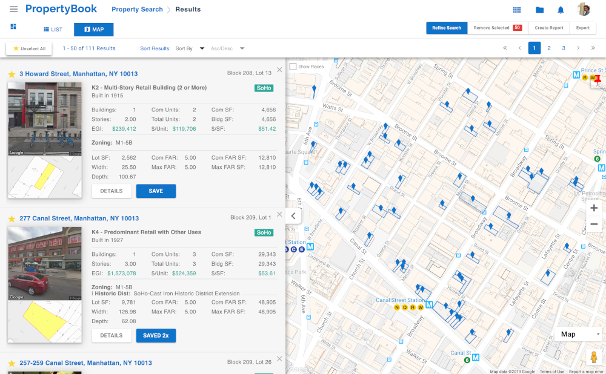
Task: Collapse the results list panel arrow
Action: (293, 216)
